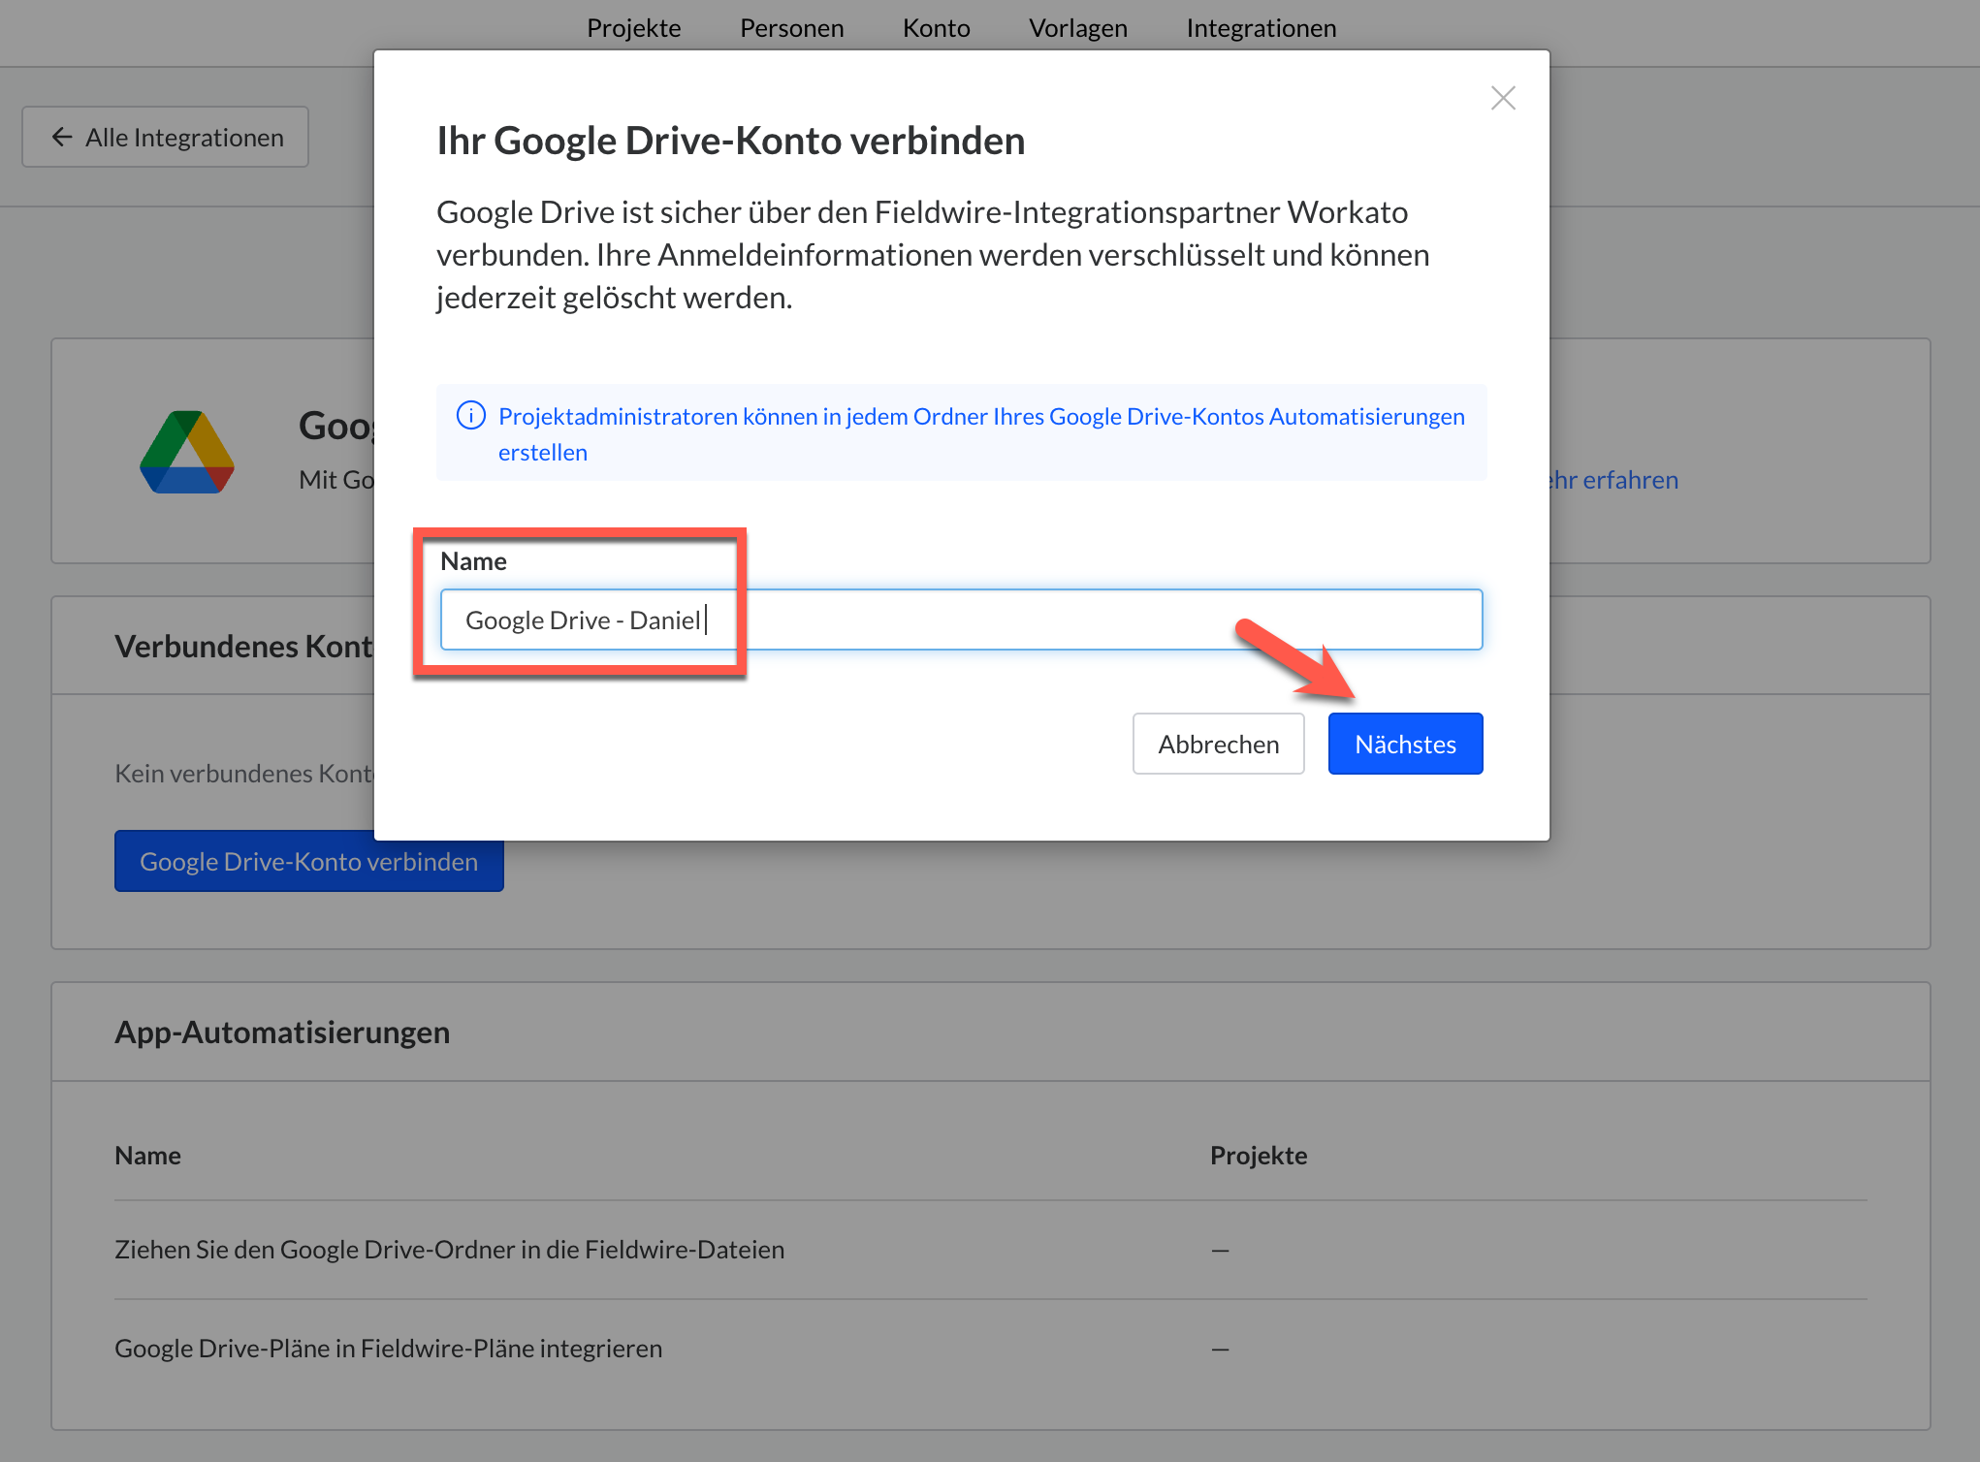Click the dialog title 'Ihr Google Drive-Konto verbinden'

[x=730, y=141]
